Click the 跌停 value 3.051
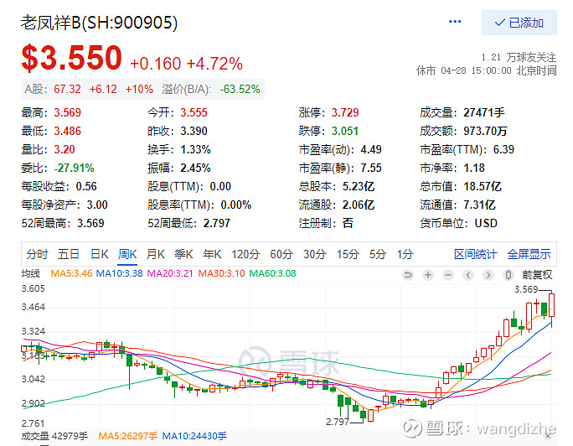The height and width of the screenshot is (446, 573). (345, 131)
